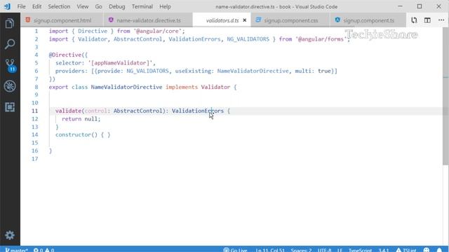Click 'useExisting' property on line 6
The height and width of the screenshot is (252, 449).
193,71
